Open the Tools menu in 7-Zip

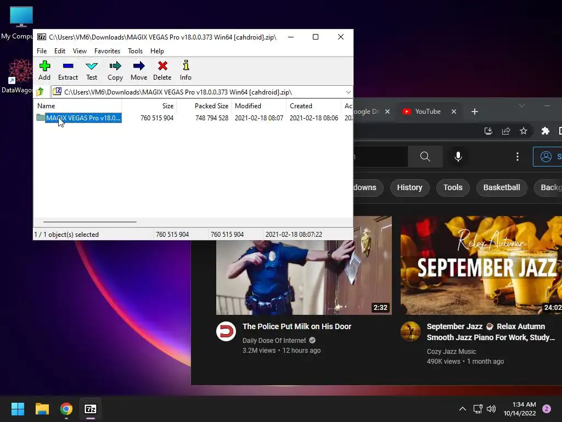[135, 51]
